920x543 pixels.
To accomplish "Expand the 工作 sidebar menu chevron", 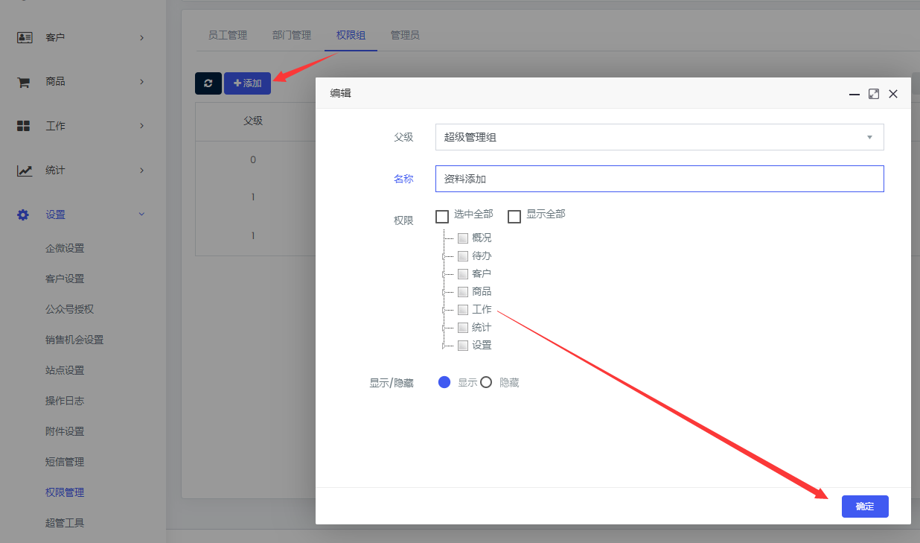I will [x=141, y=126].
